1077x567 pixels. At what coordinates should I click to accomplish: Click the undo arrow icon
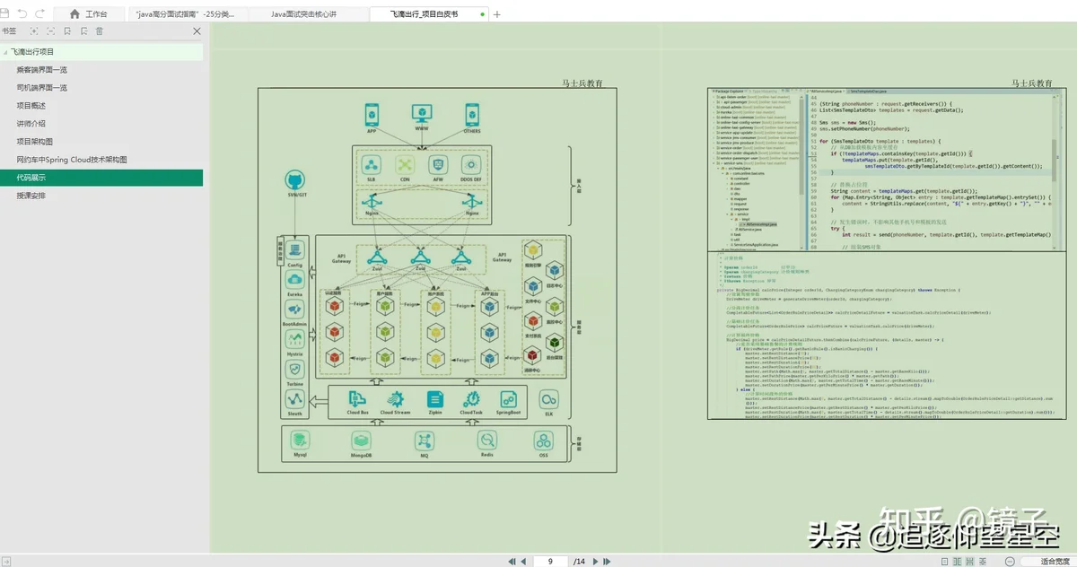pos(23,14)
